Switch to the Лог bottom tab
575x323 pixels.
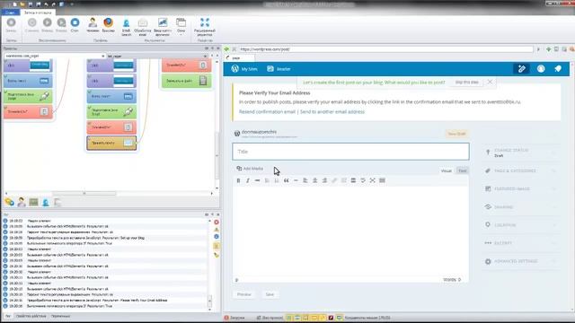(x=7, y=316)
